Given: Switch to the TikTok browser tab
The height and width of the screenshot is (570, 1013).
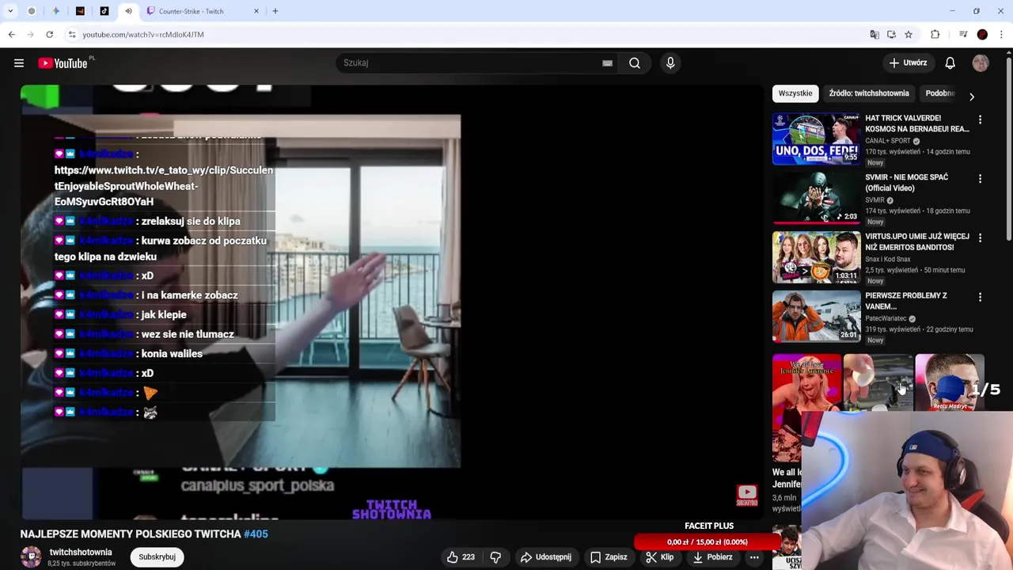Looking at the screenshot, I should (104, 11).
